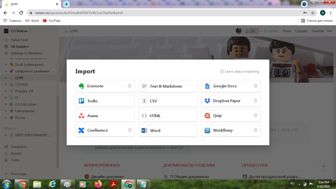Choose Trello import option
Image resolution: width=336 pixels, height=189 pixels.
(x=105, y=101)
